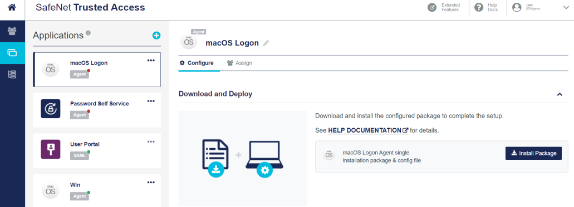
Task: Click the user name STAAgents text
Action: [x=533, y=9]
